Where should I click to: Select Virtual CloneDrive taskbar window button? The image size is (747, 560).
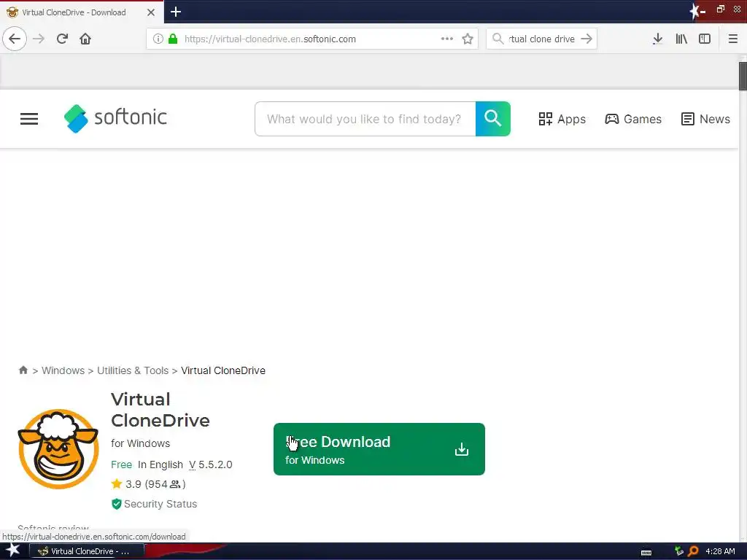pos(87,551)
